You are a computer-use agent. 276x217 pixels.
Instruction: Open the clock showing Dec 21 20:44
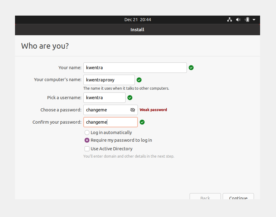pos(138,20)
